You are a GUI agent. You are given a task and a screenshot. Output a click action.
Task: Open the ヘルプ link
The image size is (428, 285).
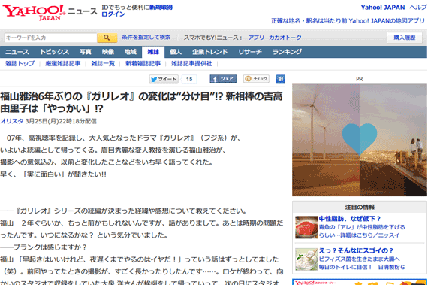pos(418,8)
